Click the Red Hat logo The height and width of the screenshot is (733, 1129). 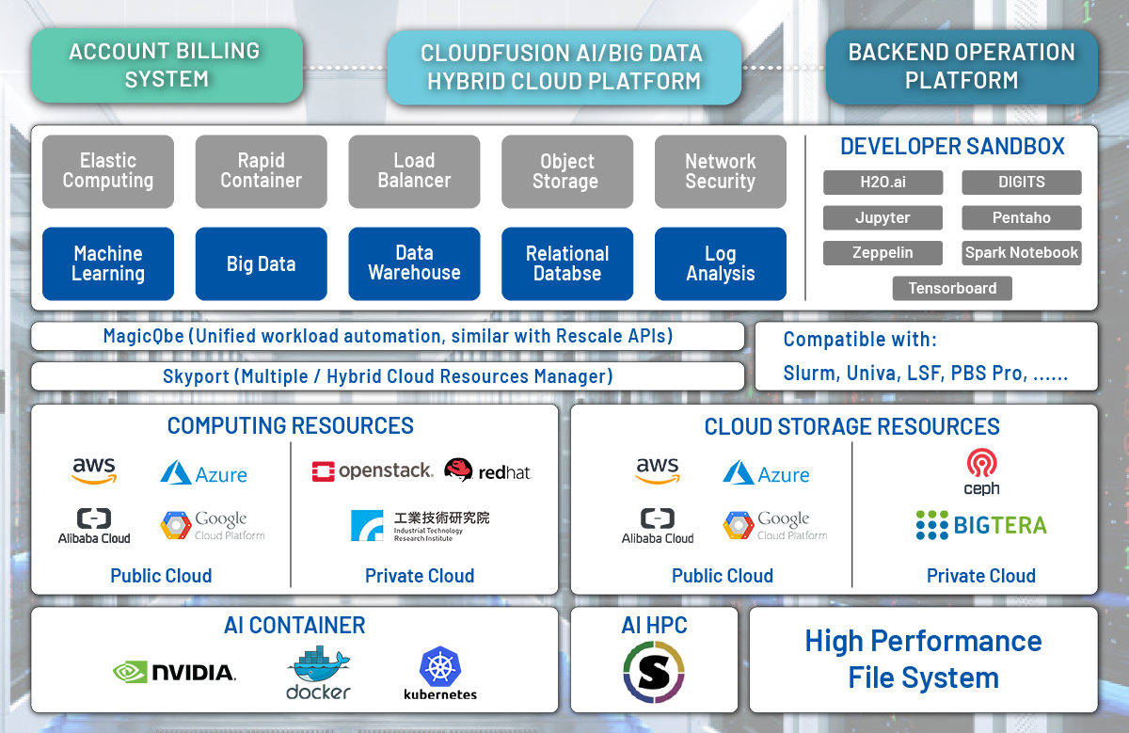487,470
